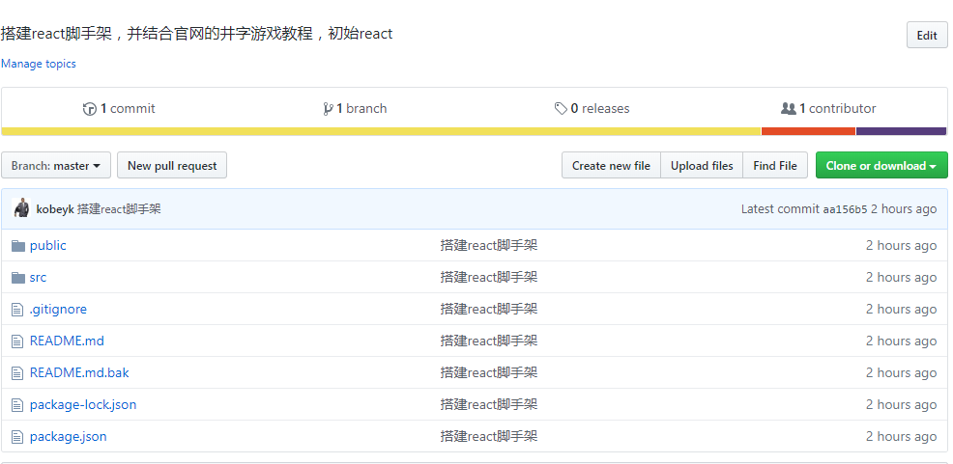Click the Upload files button
The width and height of the screenshot is (953, 464).
coord(702,165)
